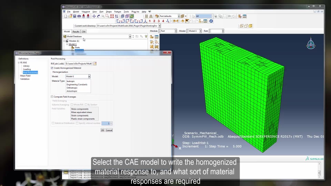The image size is (331, 186).
Task: Click Cancel in Micromechanics Plugin dialog
Action: [109, 130]
